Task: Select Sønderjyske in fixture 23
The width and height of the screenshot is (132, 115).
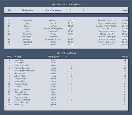Action: point(27,37)
